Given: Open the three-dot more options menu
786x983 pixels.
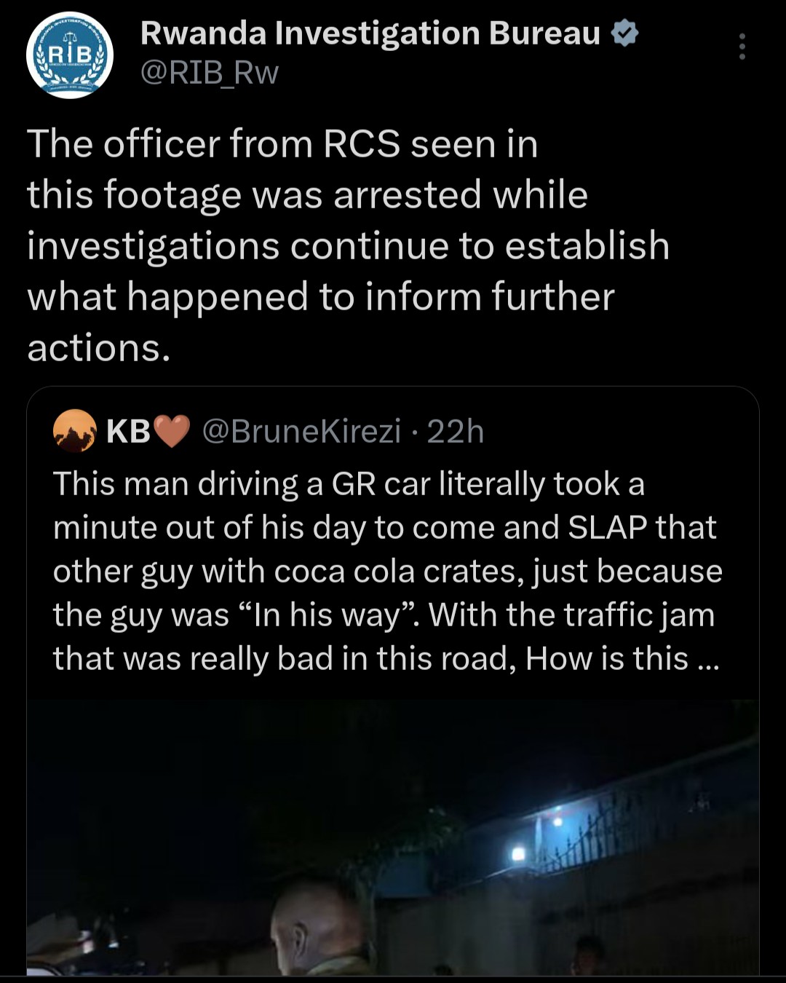Looking at the screenshot, I should (x=742, y=47).
